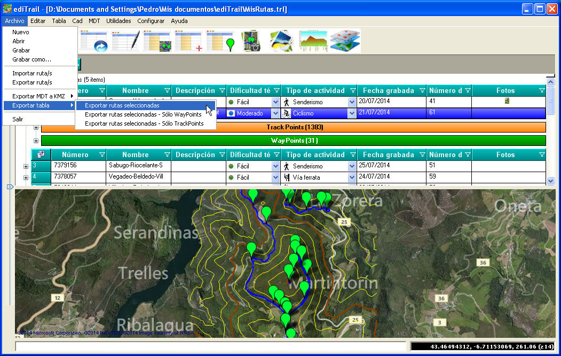Screen dimensions: 561x356
Task: Expand the Way Points (31) row
Action: (x=36, y=141)
